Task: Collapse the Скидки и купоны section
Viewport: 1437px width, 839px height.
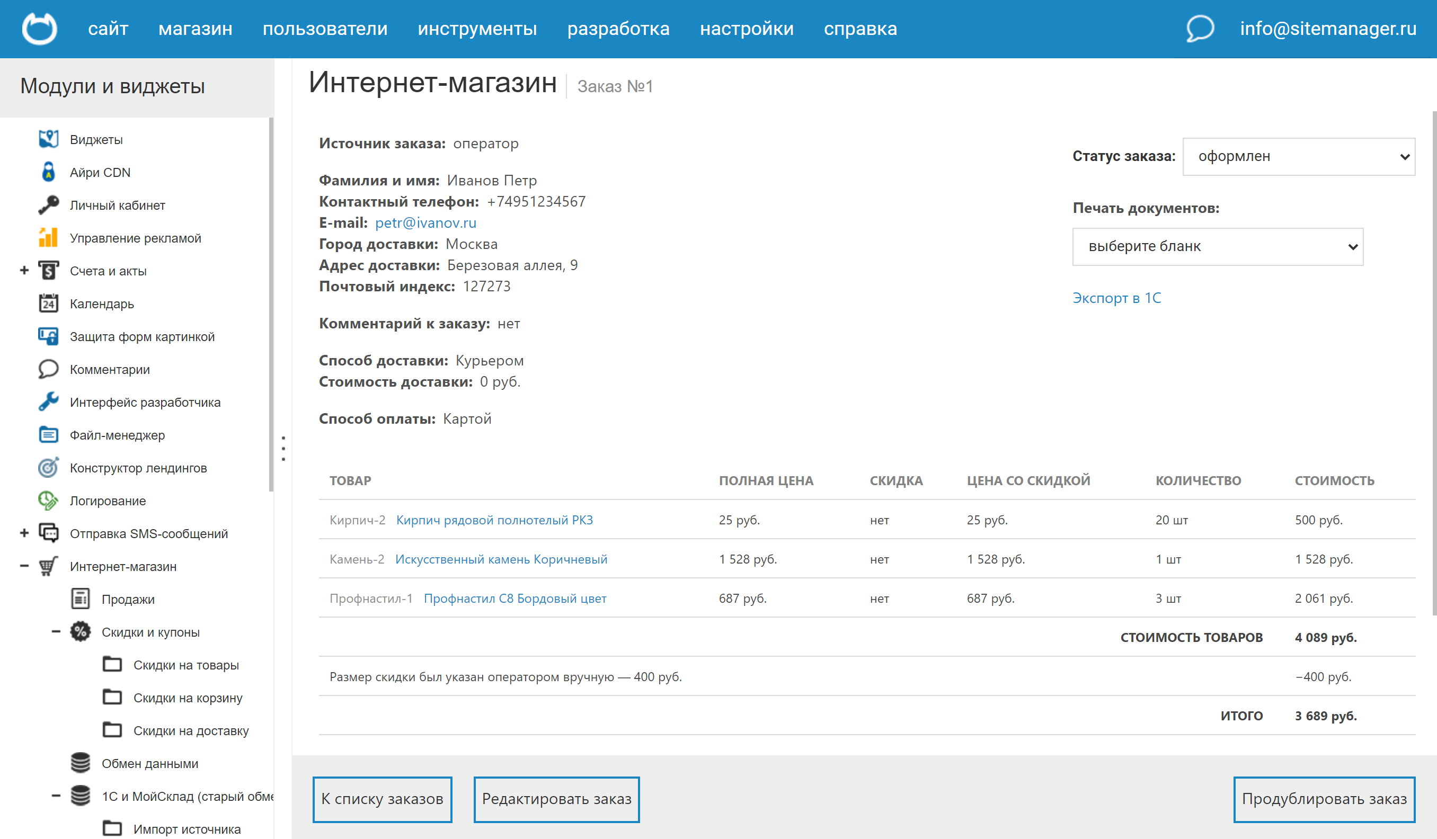Action: tap(55, 631)
